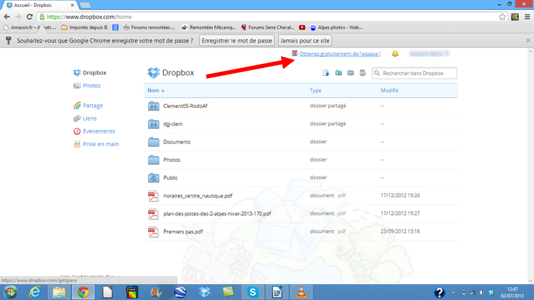Open the Documents folder name

pos(177,142)
